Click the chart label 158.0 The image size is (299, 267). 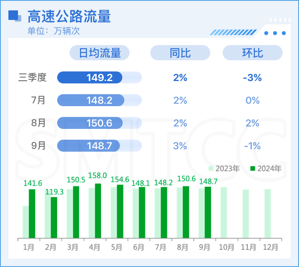point(98,176)
